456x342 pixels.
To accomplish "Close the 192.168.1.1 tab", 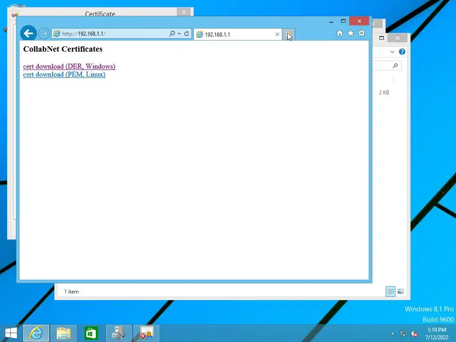I will tap(277, 34).
